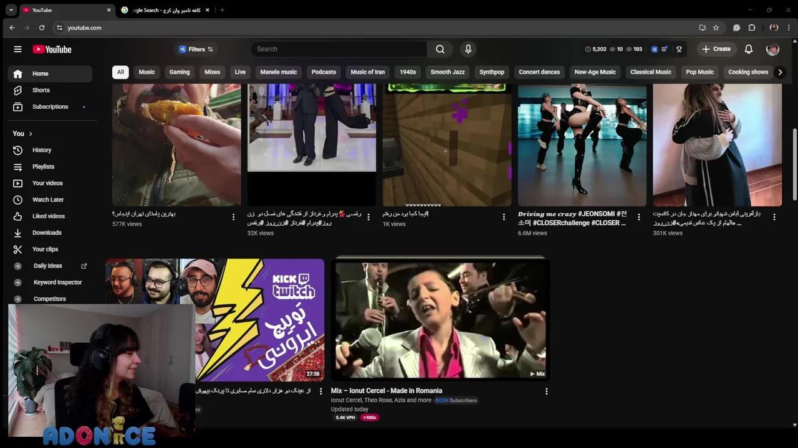
Task: Open options menu for 301K views short
Action: coord(774,217)
